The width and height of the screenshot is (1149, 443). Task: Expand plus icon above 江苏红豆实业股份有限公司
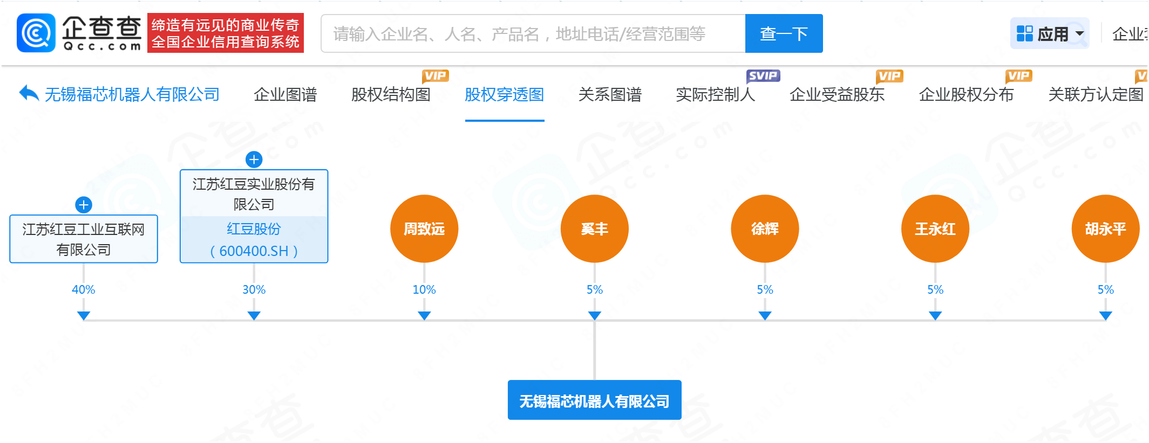(254, 160)
